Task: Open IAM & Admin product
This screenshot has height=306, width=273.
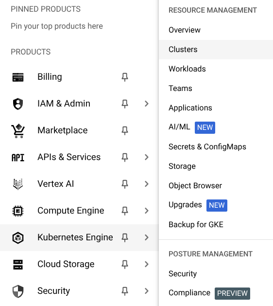Action: (64, 104)
